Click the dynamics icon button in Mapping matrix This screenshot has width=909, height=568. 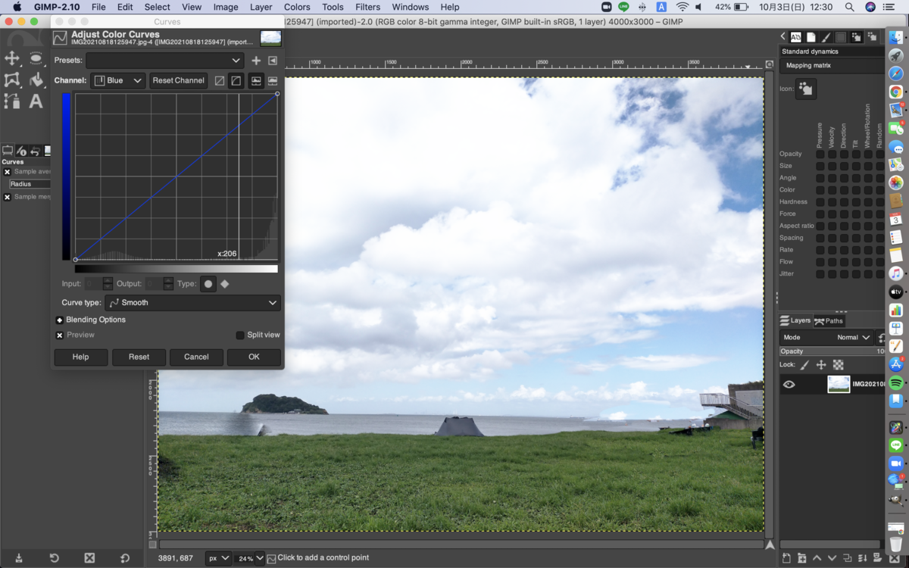[806, 89]
